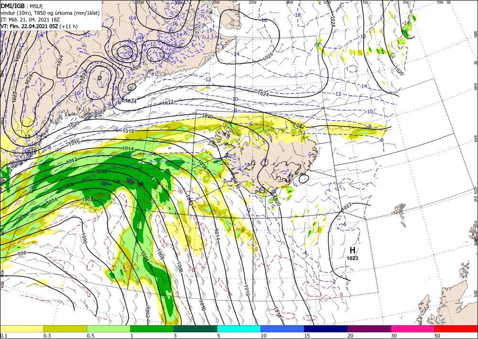Image resolution: width=478 pixels, height=339 pixels.
Task: Click the '0.5' legend scale value
Action: (x=90, y=336)
